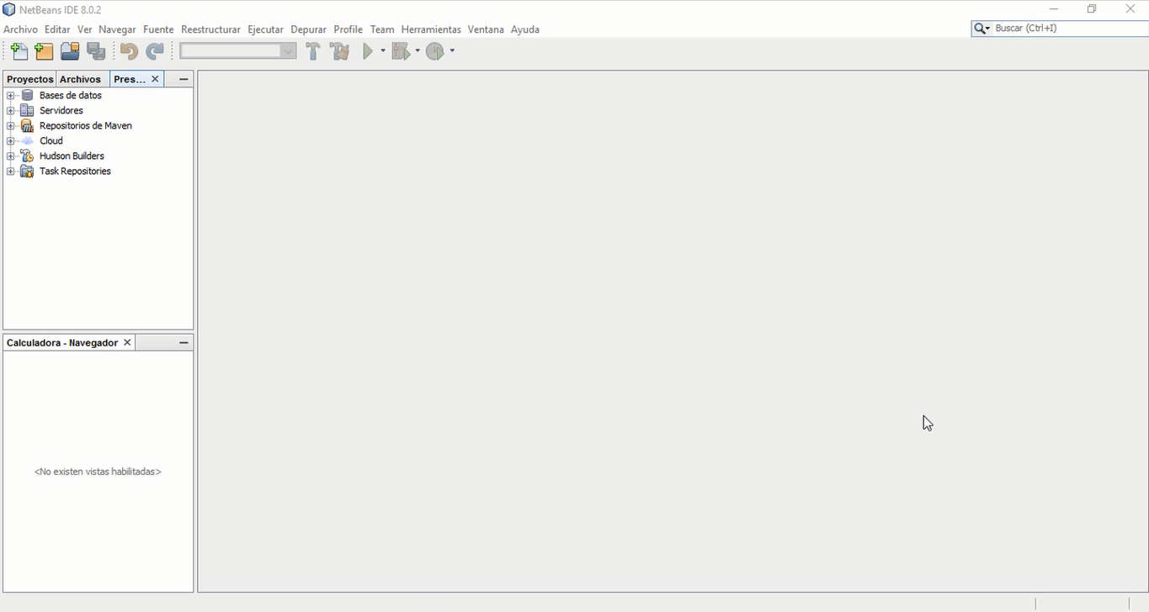Click the No existen vistas habilitadas text

tap(98, 472)
